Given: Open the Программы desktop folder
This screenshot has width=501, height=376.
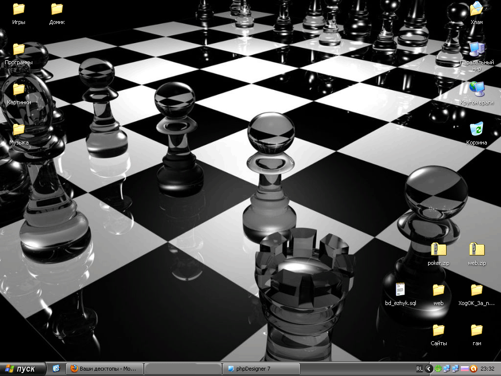Looking at the screenshot, I should [19, 49].
